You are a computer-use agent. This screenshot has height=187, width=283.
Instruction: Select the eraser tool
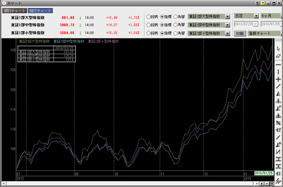pos(278,56)
